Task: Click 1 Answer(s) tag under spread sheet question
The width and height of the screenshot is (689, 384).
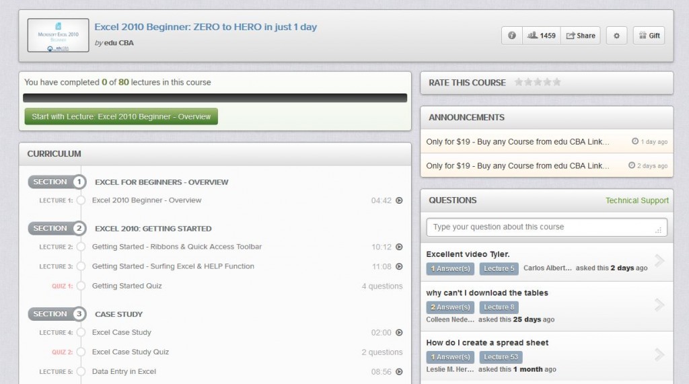Action: pyautogui.click(x=450, y=357)
